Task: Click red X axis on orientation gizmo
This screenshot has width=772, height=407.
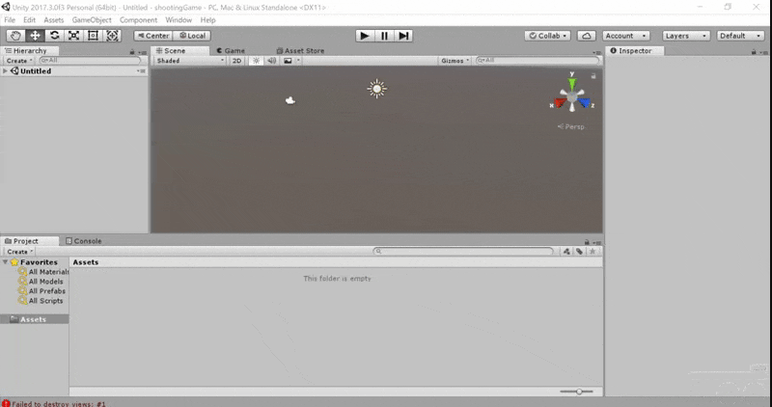Action: [x=560, y=103]
